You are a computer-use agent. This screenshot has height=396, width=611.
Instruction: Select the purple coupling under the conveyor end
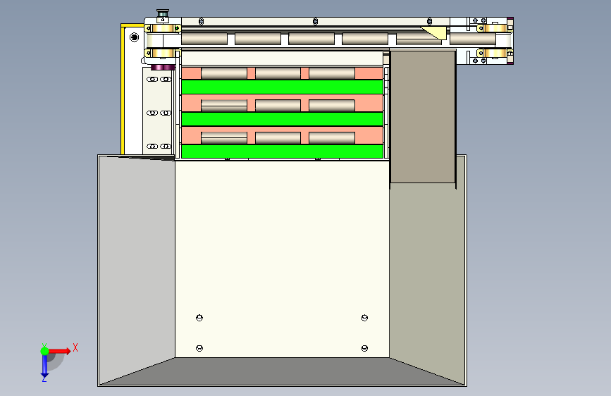coord(163,68)
